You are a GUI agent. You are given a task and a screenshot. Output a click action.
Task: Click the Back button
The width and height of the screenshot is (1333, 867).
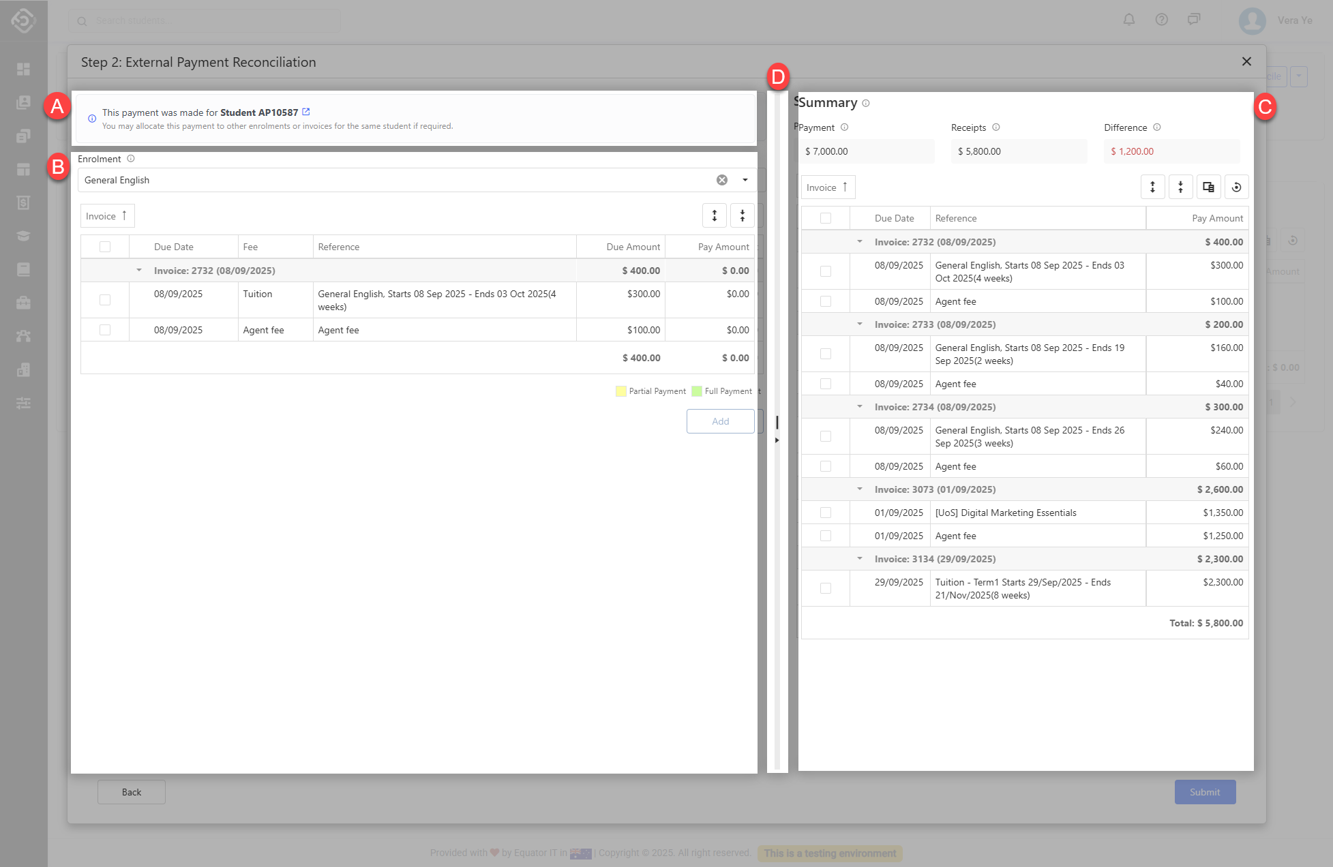click(x=132, y=792)
